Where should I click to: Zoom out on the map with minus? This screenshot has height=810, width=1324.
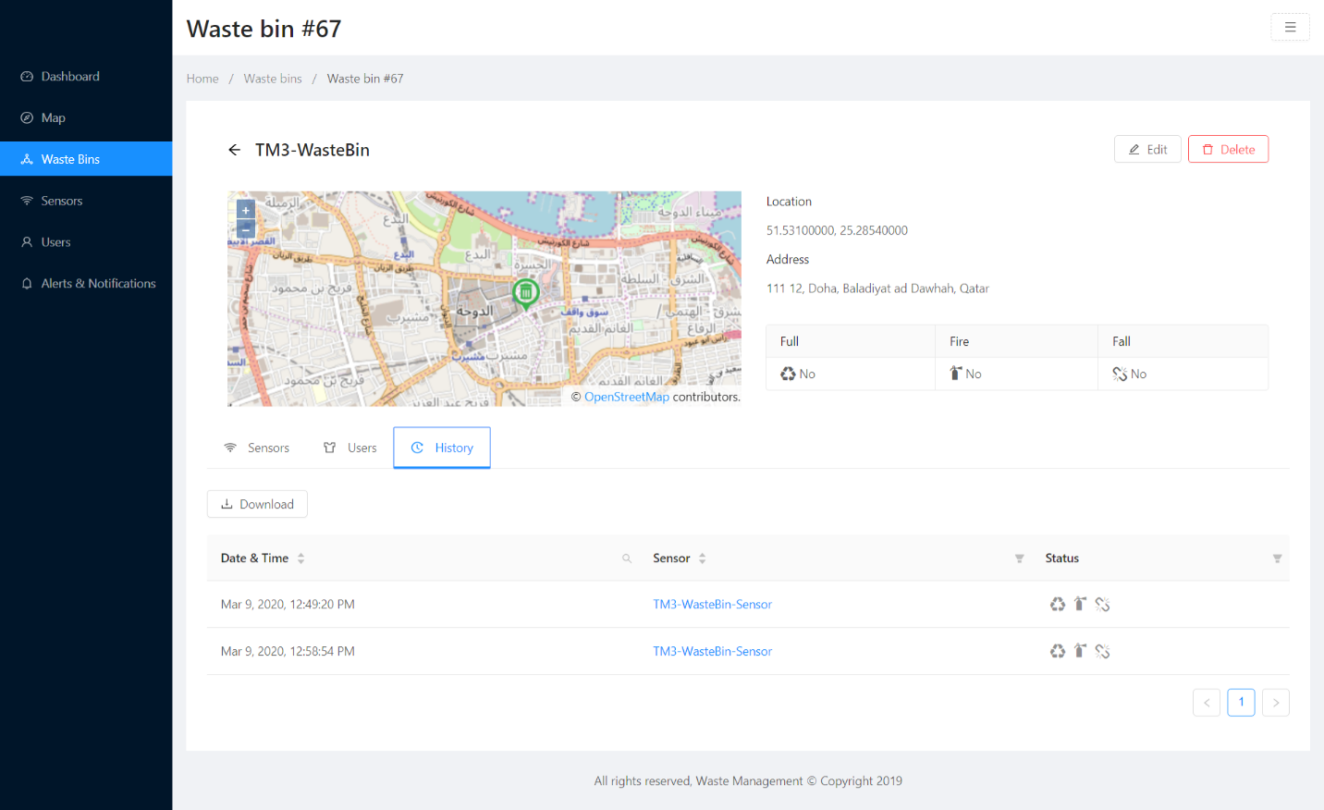pyautogui.click(x=246, y=227)
